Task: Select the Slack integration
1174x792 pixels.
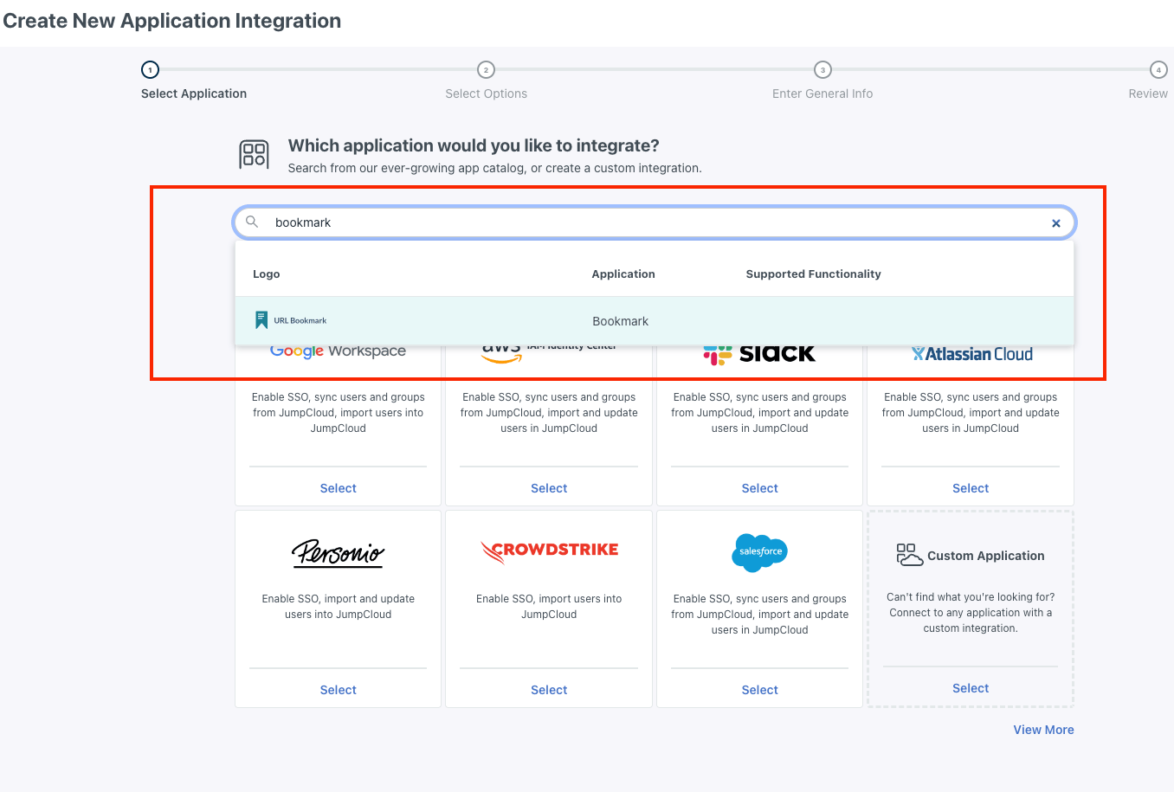Action: [759, 488]
